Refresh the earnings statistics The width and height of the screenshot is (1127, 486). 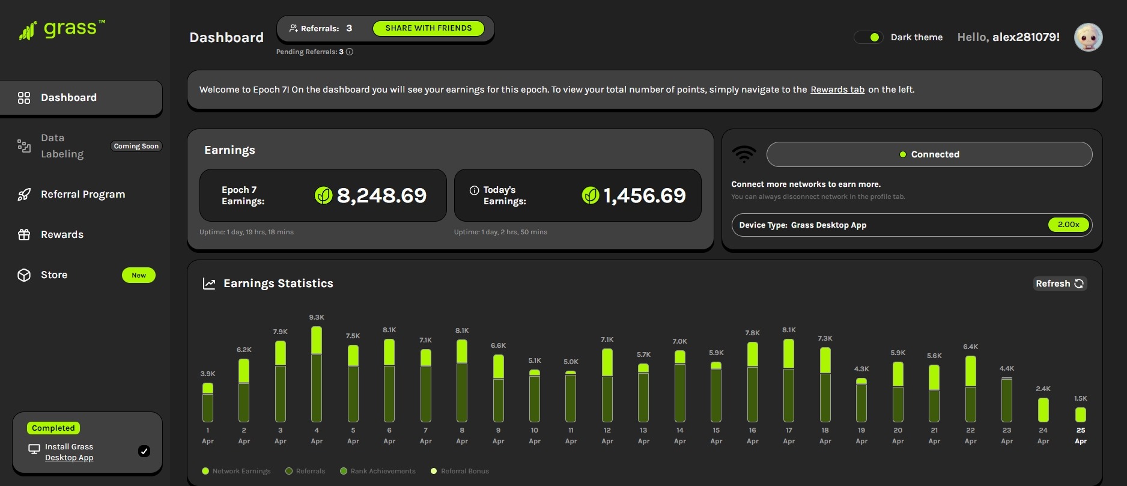1059,284
